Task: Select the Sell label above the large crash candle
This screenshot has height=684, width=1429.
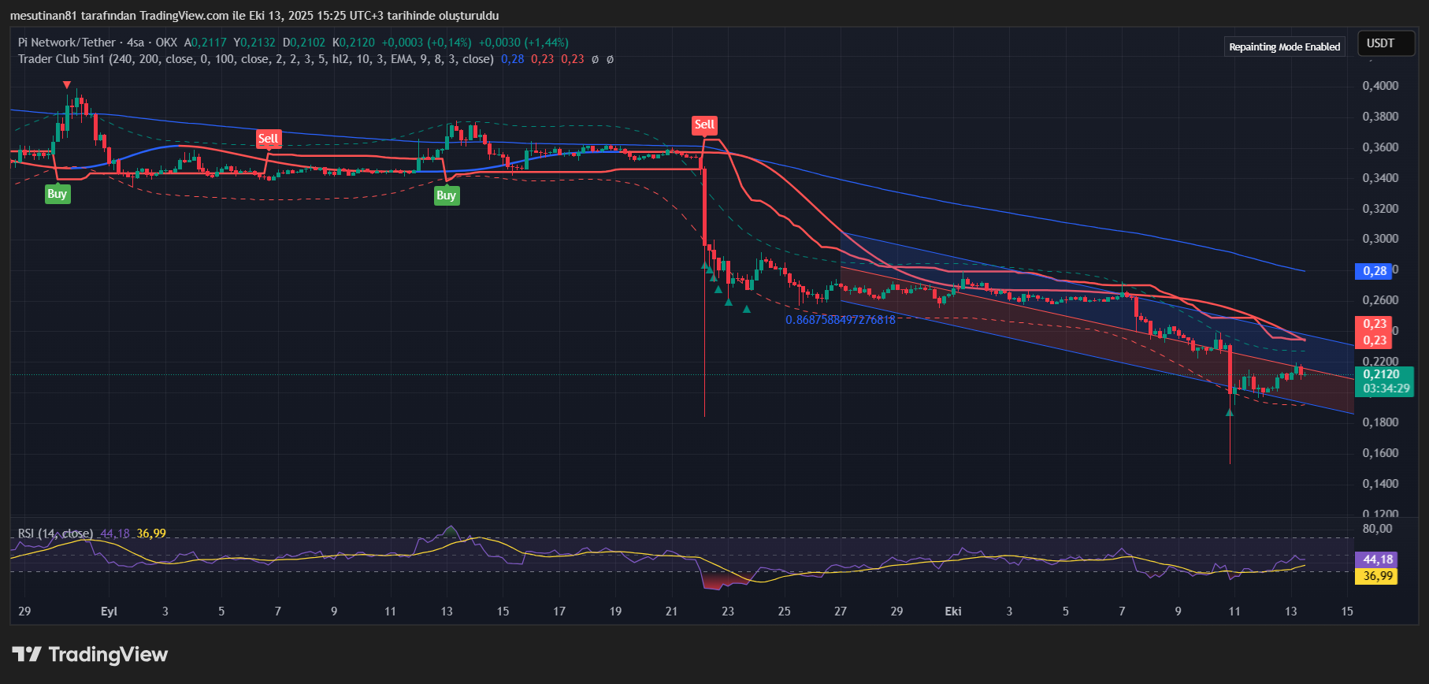Action: tap(703, 125)
